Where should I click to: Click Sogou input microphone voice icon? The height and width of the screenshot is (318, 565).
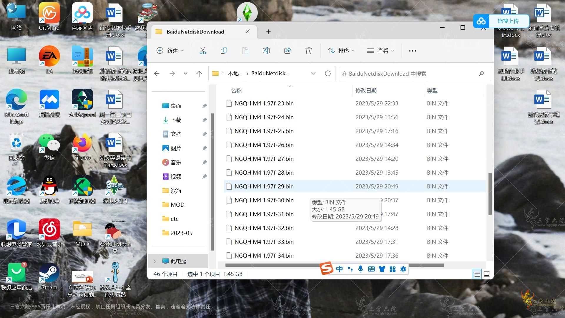click(360, 269)
